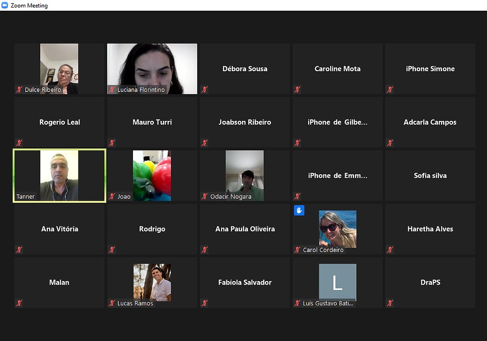Click the Tanner name label
Screen dimensions: 487x341
pos(25,197)
